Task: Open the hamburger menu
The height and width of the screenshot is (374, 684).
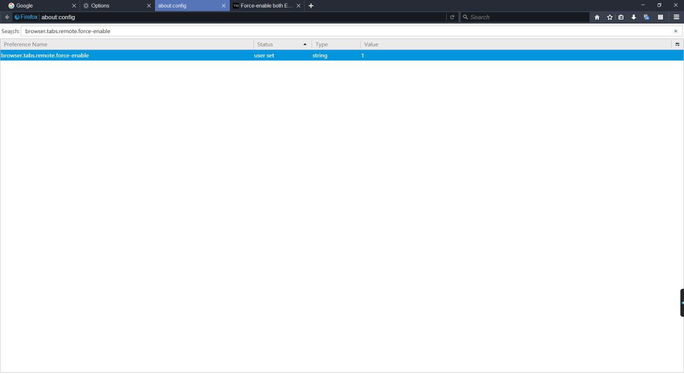Action: click(676, 17)
